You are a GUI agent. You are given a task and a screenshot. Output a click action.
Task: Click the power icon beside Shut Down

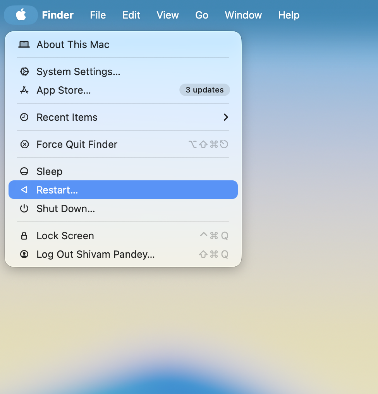pos(24,209)
